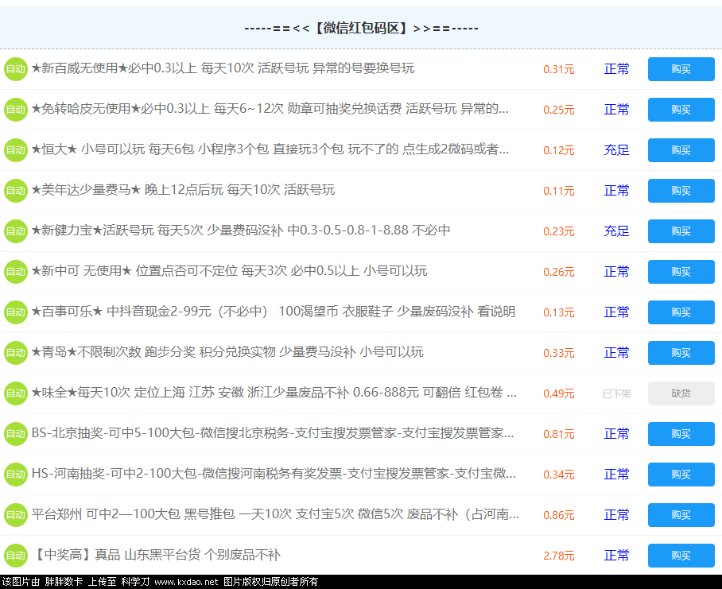Click the 自动 badge on 免转哈皮无使用 row

(16, 110)
